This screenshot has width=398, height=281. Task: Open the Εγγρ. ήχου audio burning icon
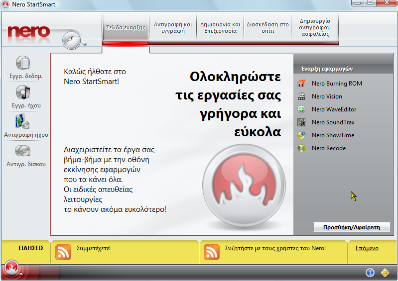coord(23,92)
